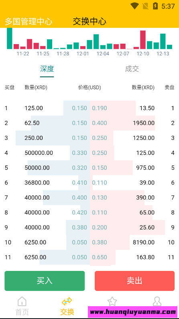The width and height of the screenshot is (179, 319).
Task: Switch to the 成交 tab
Action: (132, 69)
